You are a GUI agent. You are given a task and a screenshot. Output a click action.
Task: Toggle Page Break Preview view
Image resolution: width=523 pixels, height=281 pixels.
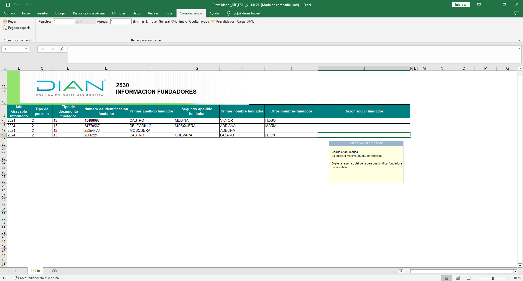click(469, 278)
